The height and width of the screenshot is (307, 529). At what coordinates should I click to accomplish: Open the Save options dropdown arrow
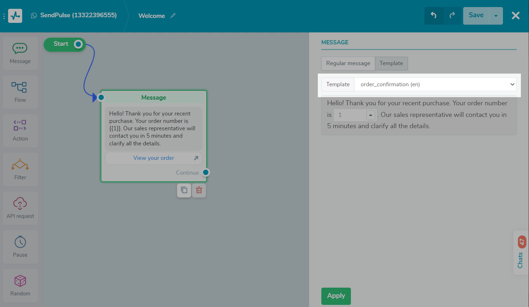pos(496,15)
